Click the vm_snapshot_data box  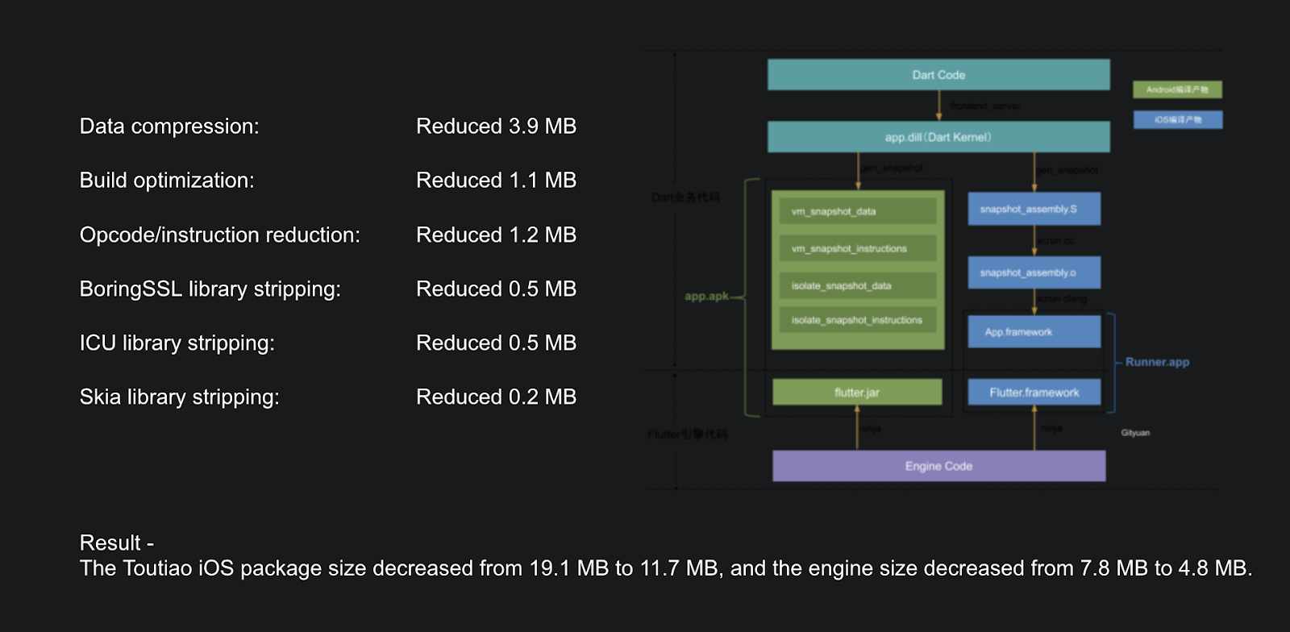pyautogui.click(x=858, y=211)
